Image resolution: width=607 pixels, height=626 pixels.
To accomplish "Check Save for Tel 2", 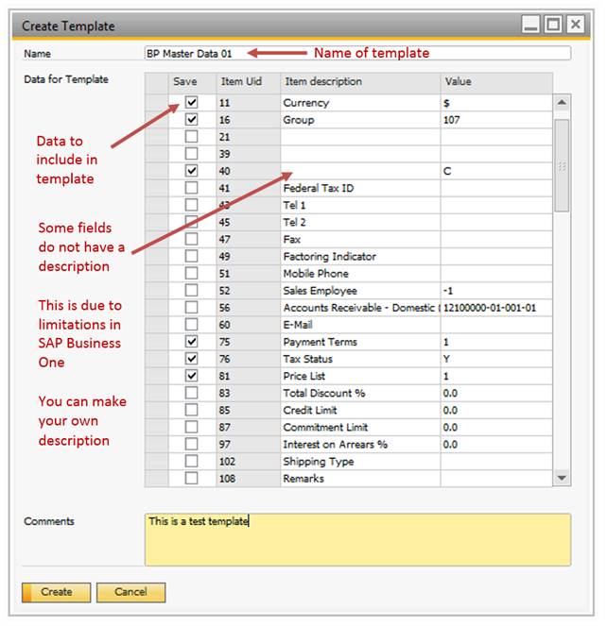I will point(192,222).
